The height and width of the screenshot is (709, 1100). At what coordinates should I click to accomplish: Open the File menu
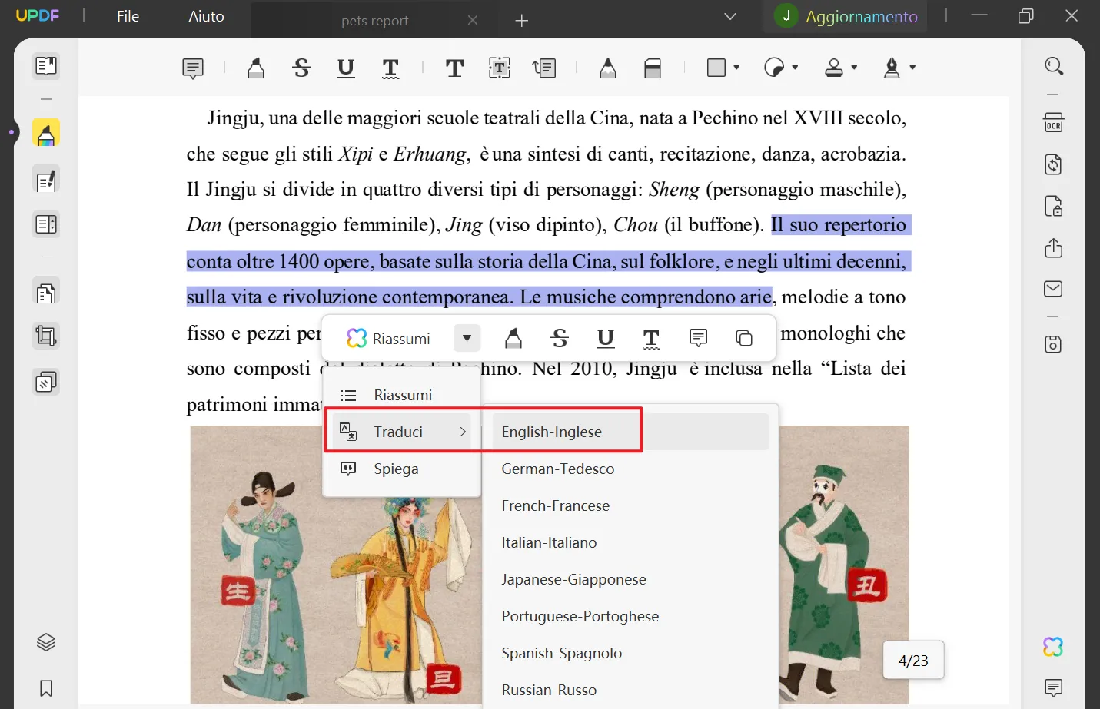coord(128,16)
